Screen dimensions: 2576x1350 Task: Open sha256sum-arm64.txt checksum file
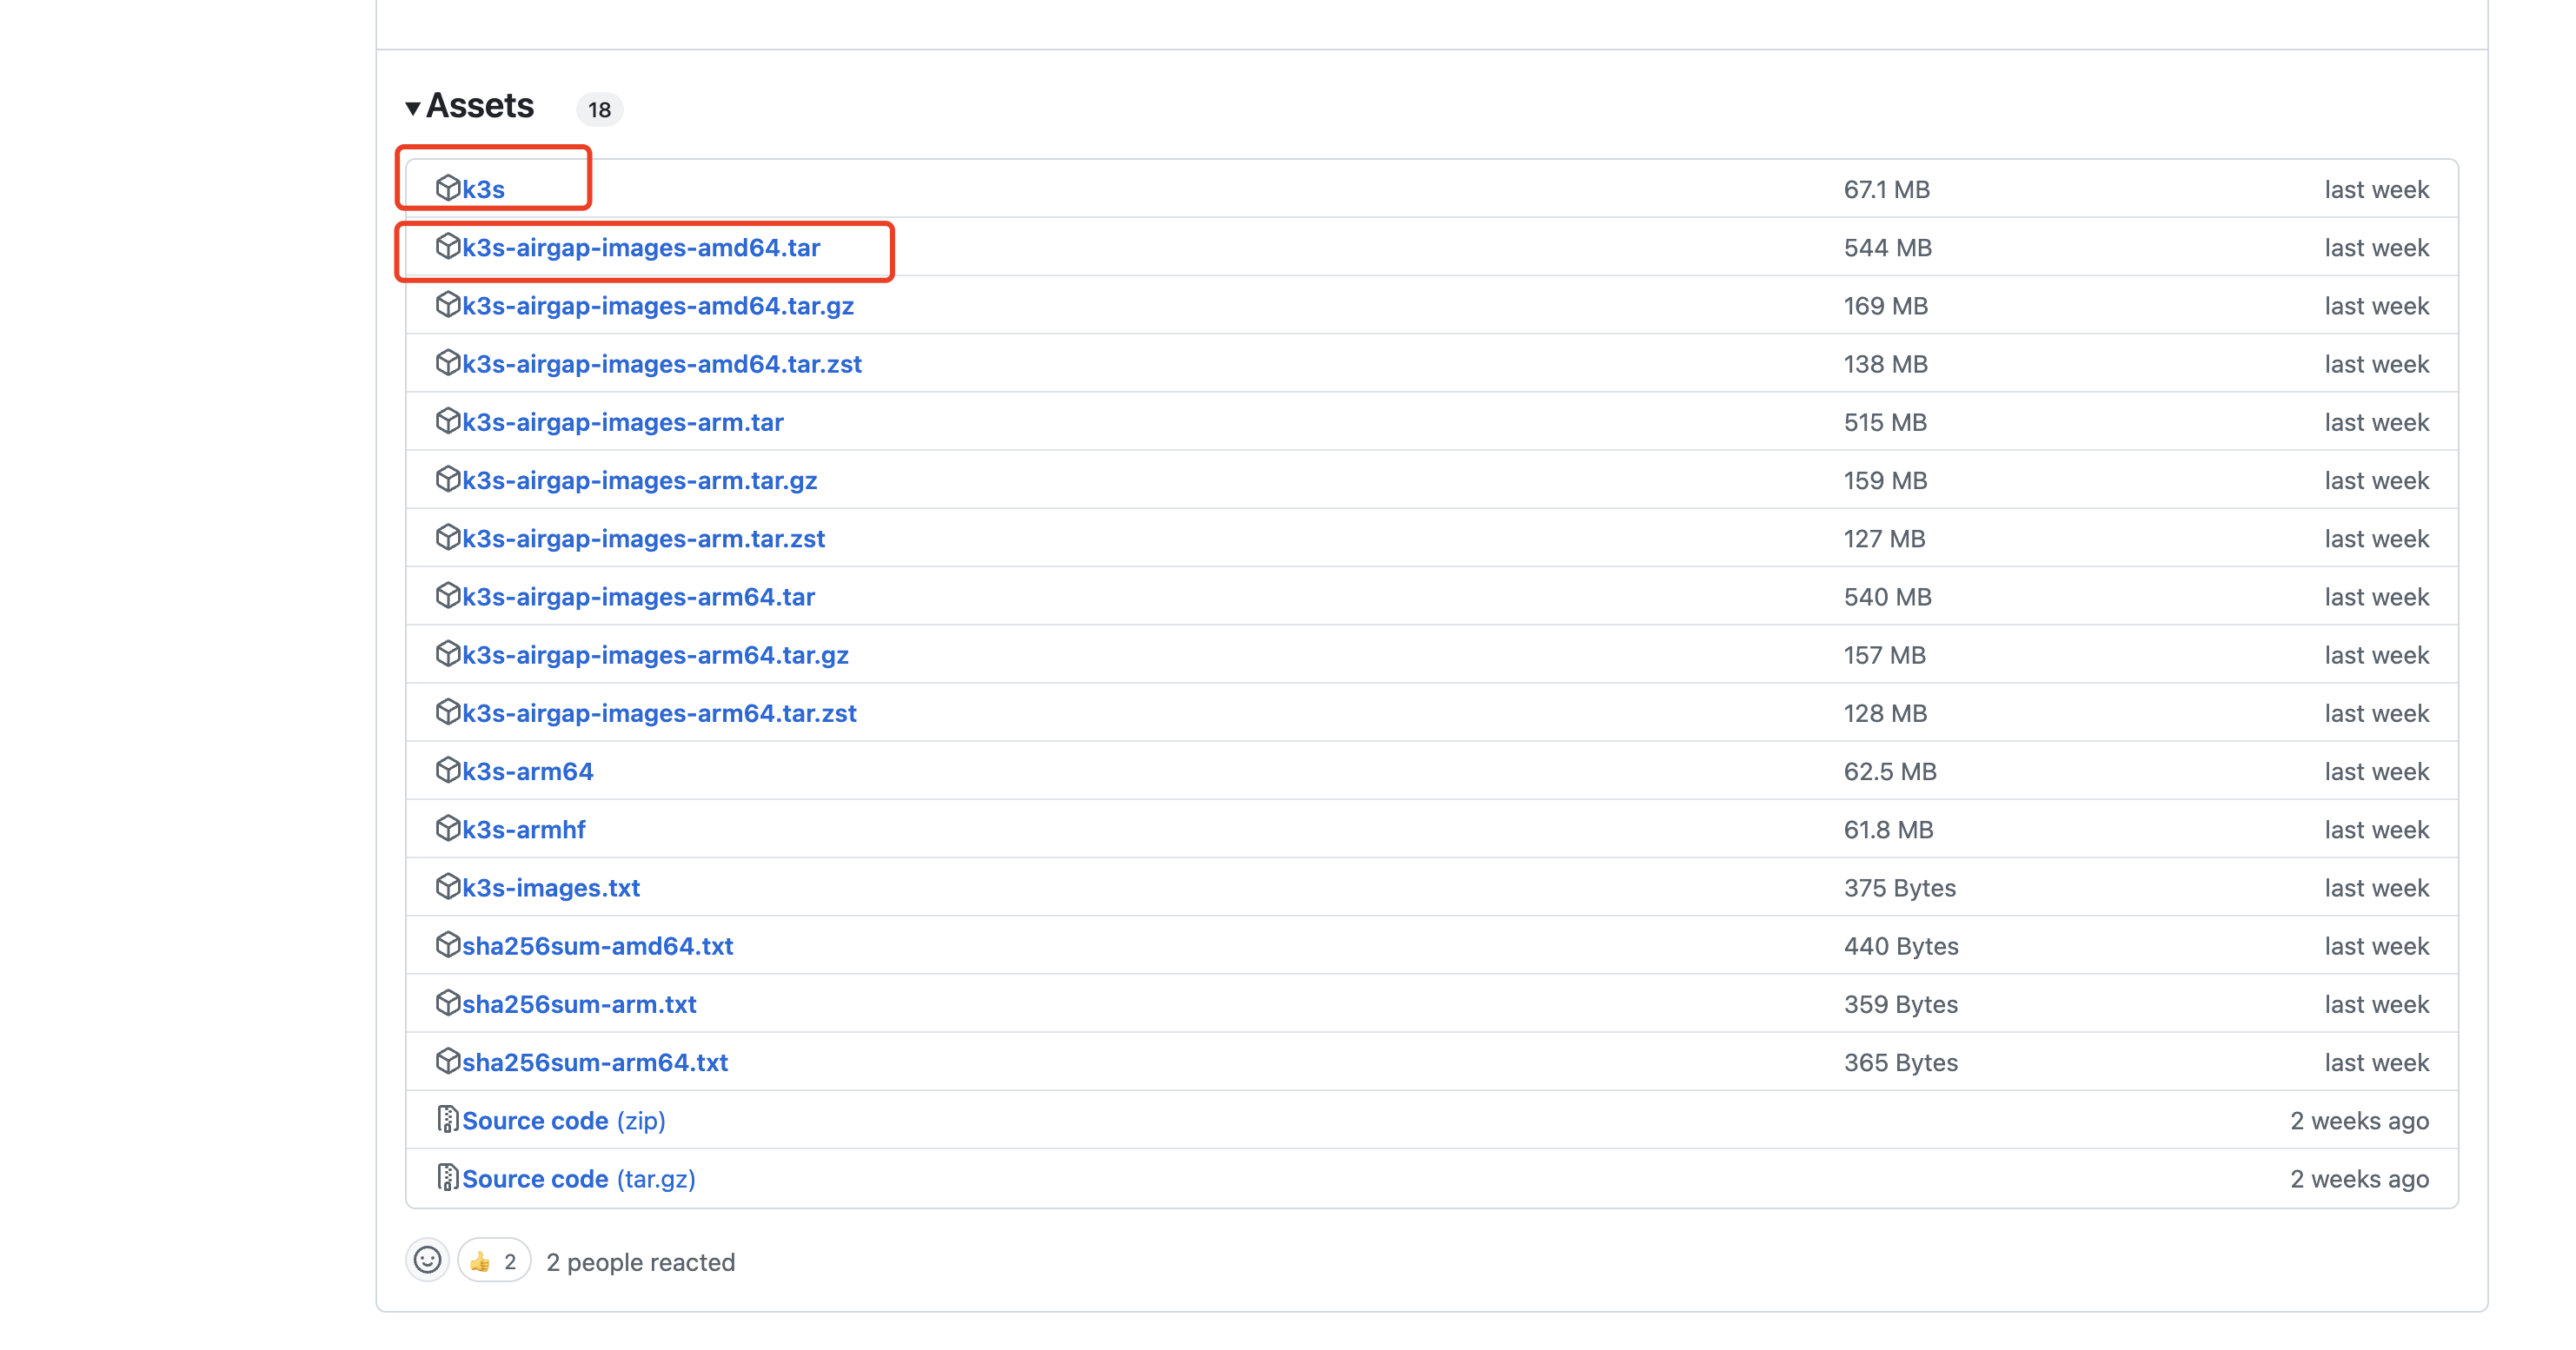point(595,1062)
